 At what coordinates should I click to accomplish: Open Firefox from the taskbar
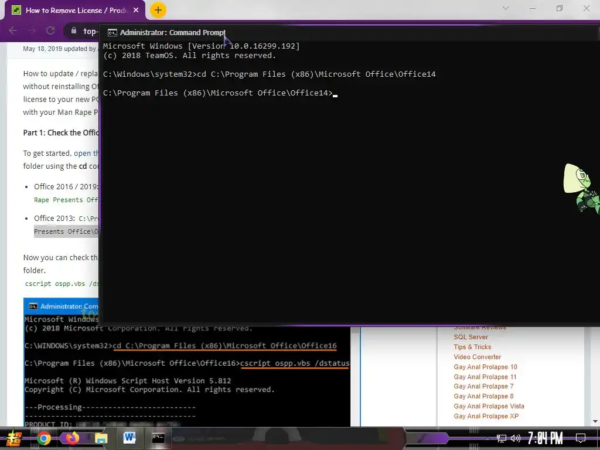pyautogui.click(x=72, y=438)
